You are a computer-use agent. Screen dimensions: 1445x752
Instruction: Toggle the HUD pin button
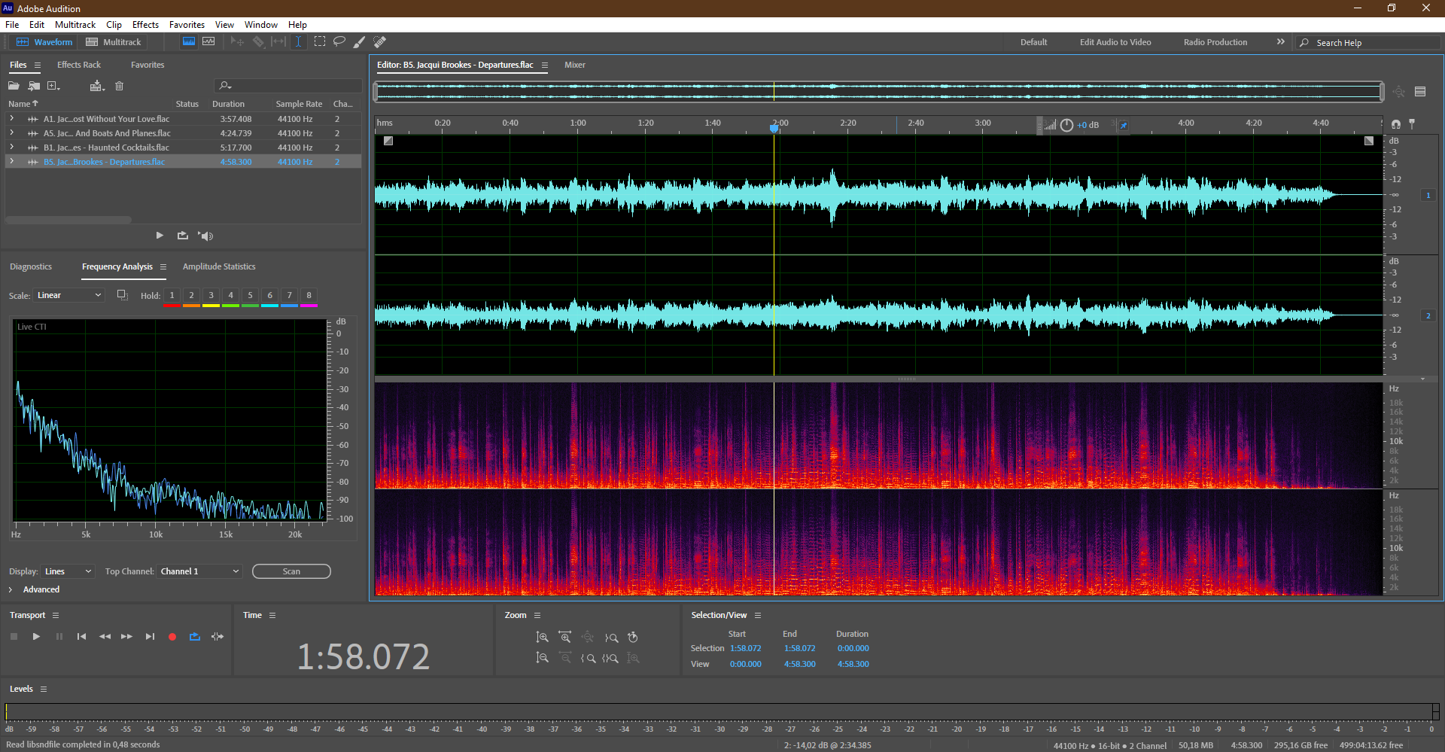pos(1124,125)
